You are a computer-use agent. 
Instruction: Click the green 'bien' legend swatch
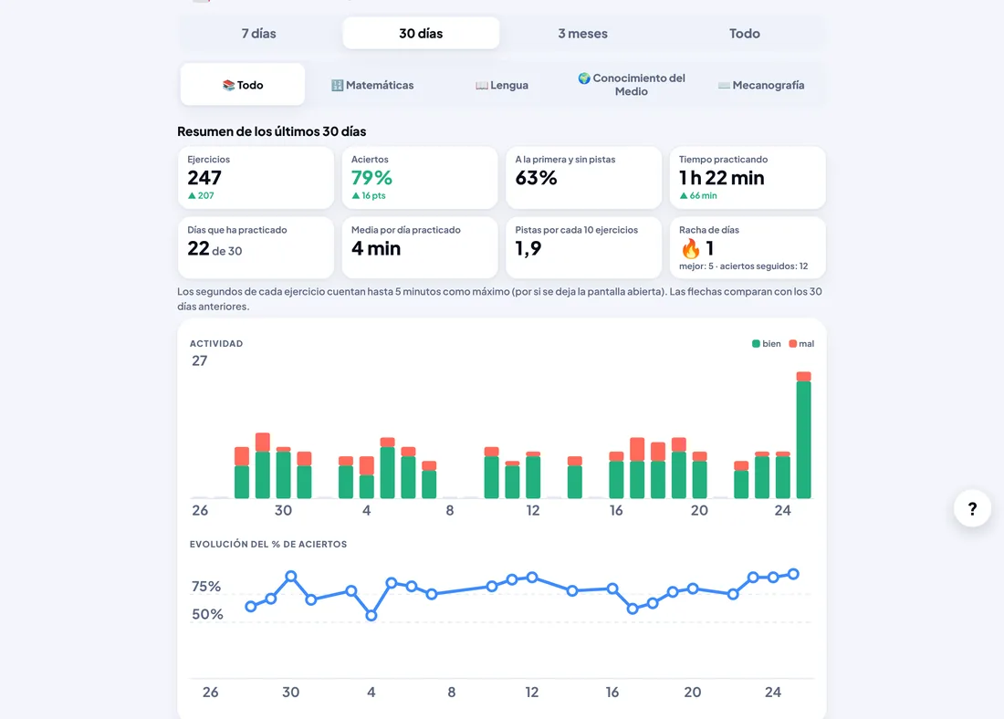click(756, 344)
